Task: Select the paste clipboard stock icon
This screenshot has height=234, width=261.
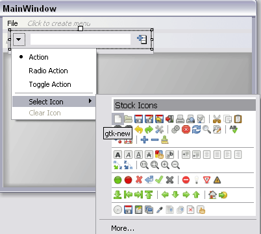Action: tap(238, 119)
